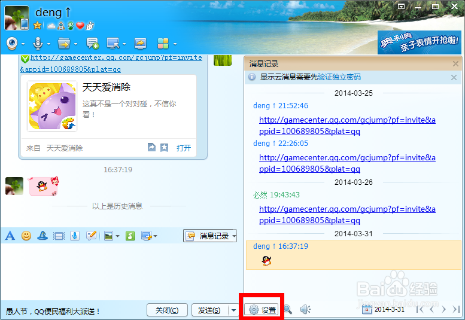Expand voice call options arrow
Screen dimensions: 465x320
click(x=48, y=44)
